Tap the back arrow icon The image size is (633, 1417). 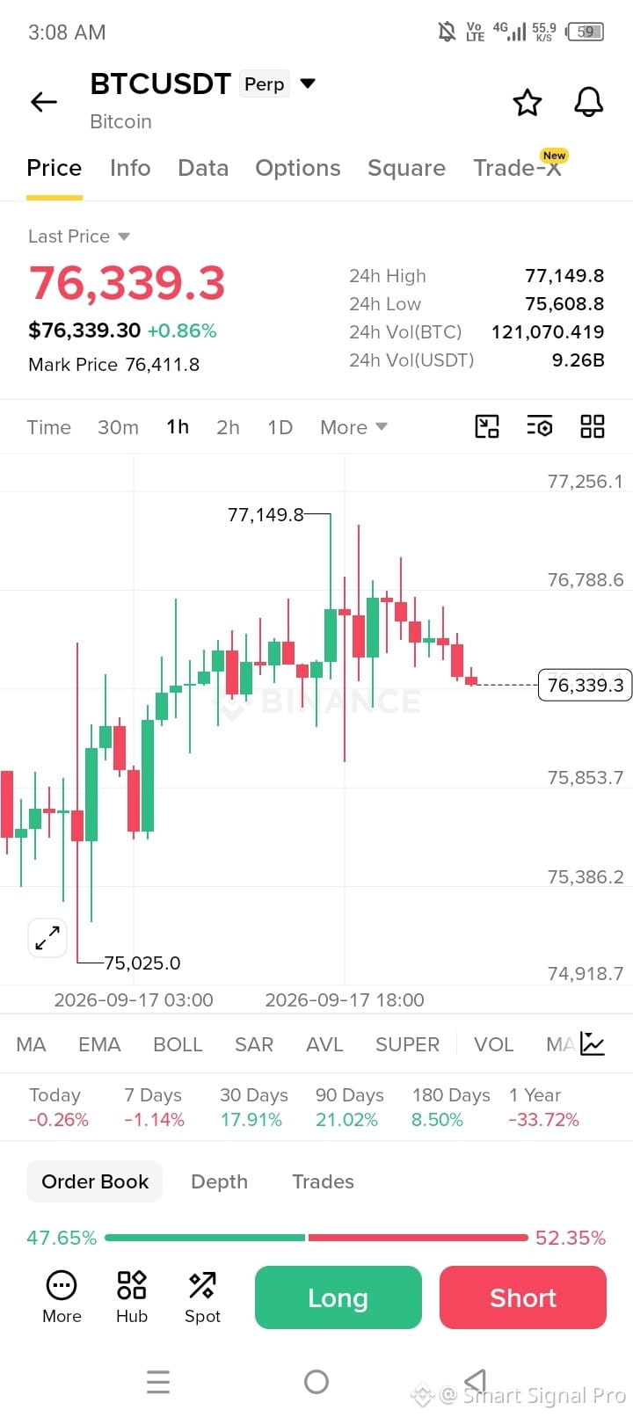click(x=43, y=102)
